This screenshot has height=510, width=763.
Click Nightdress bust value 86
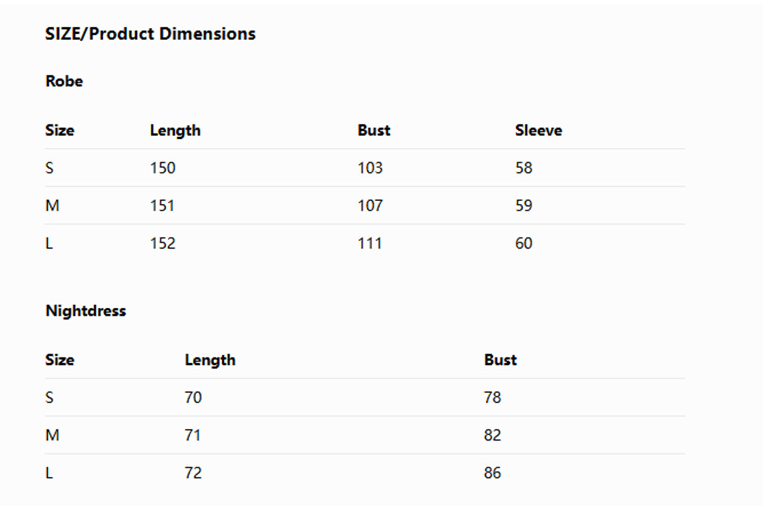coord(492,473)
